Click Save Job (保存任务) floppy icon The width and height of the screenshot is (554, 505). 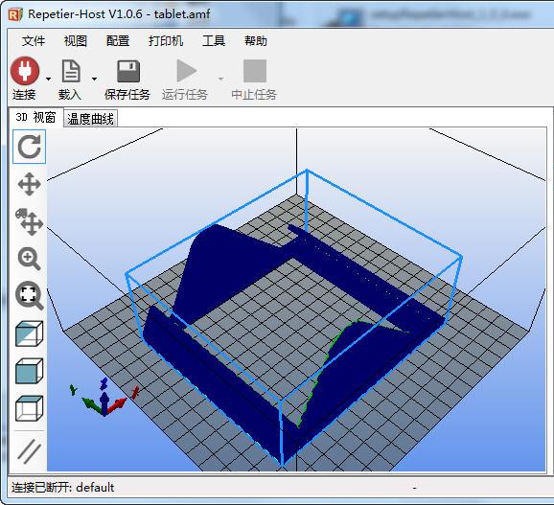[x=128, y=71]
